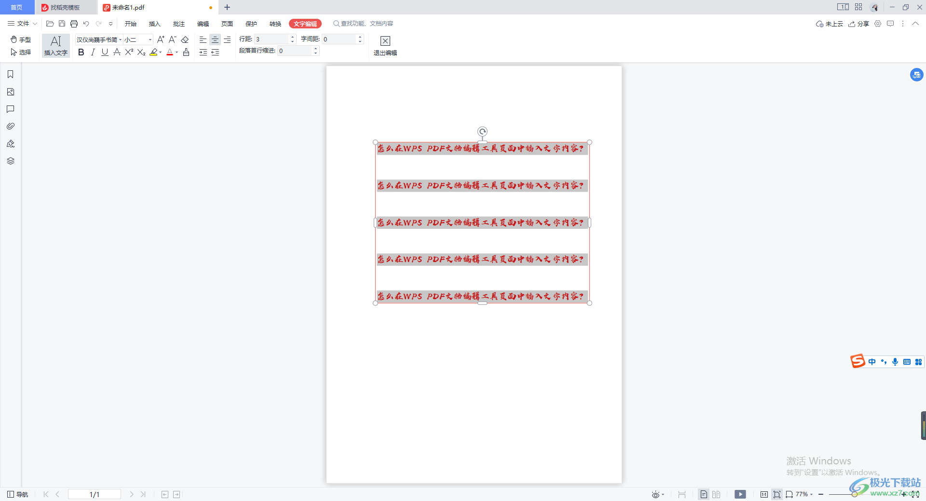Switch to two-page view

(716, 494)
